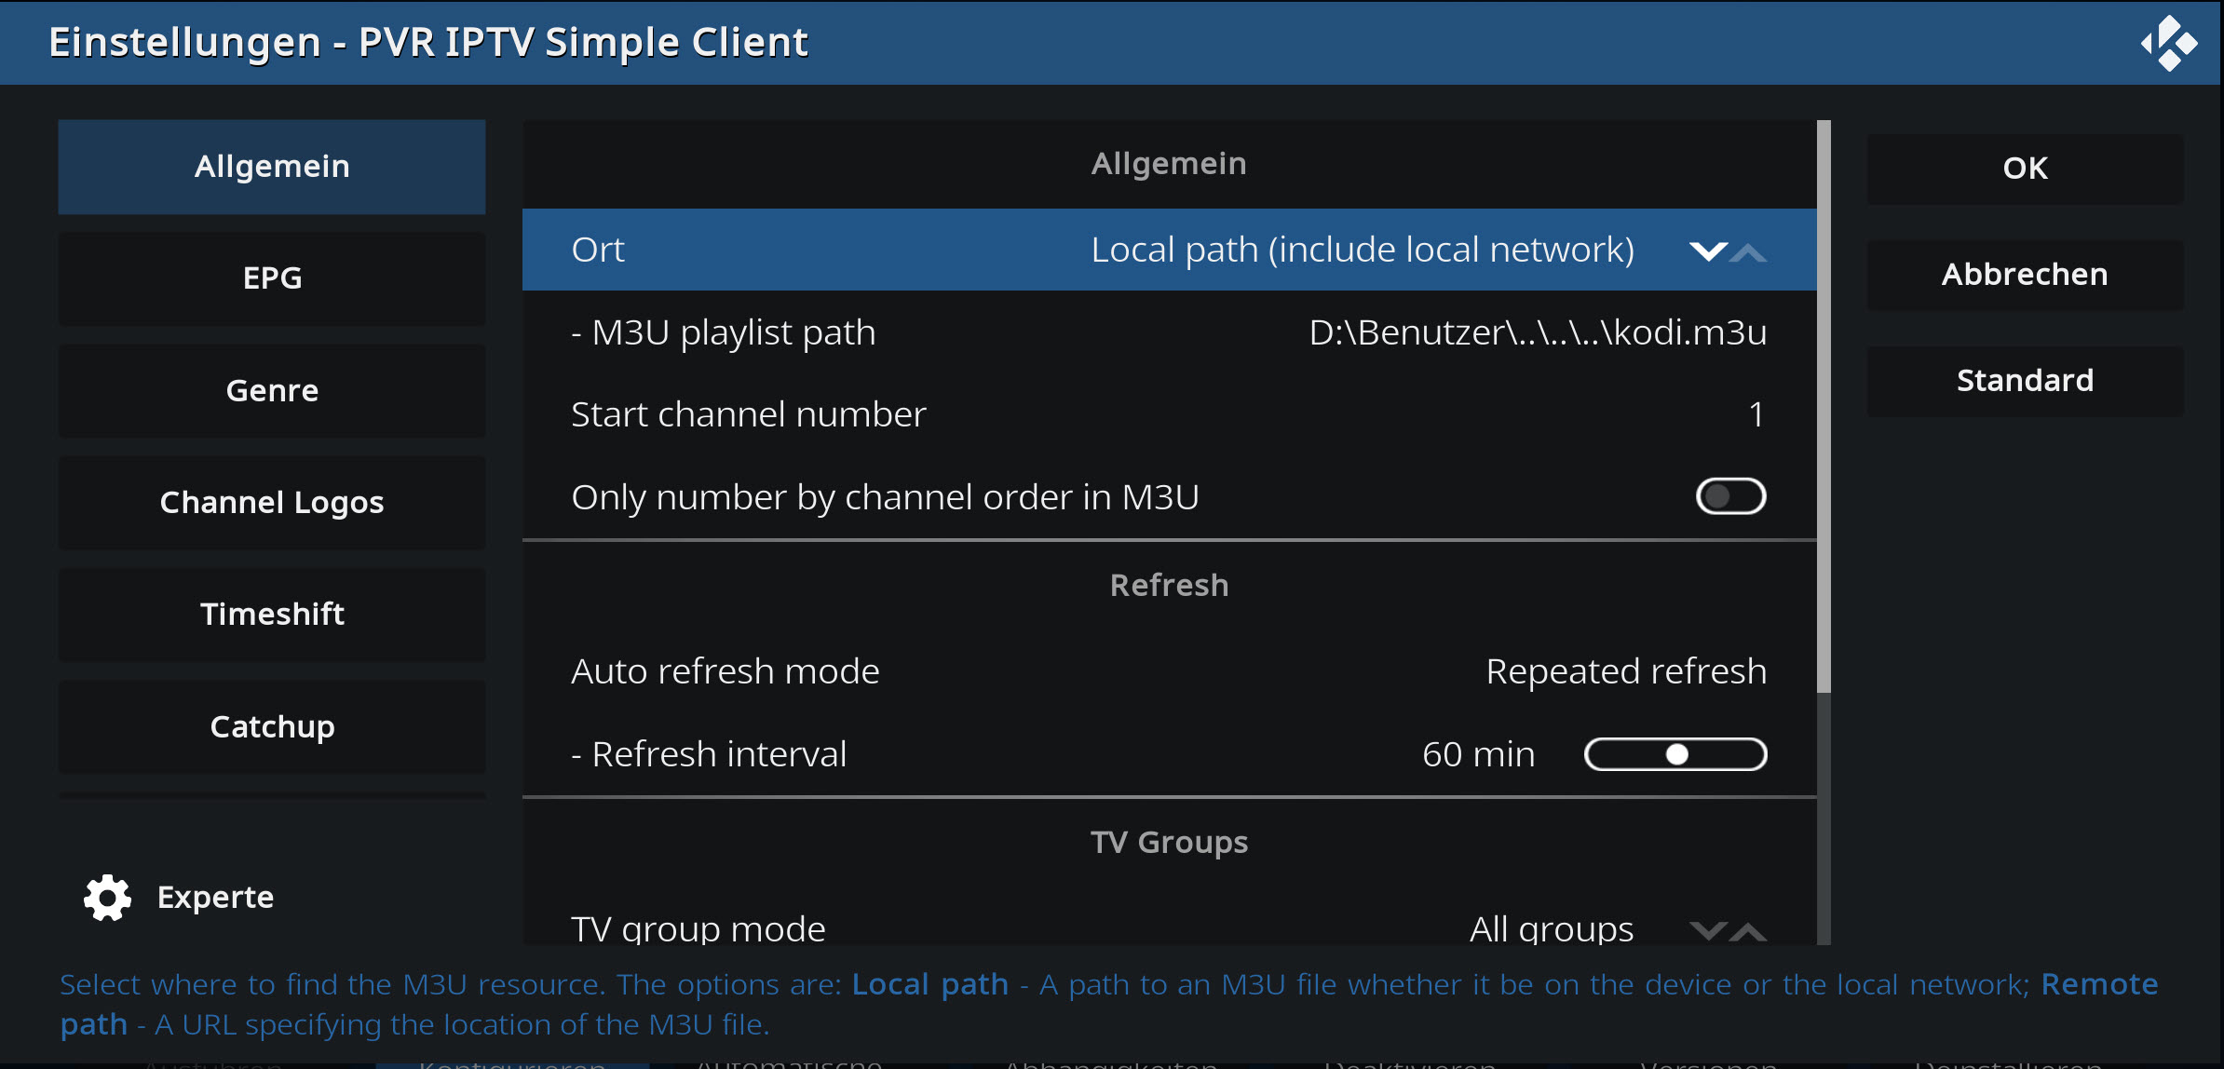Adjust the Refresh interval slider
The image size is (2224, 1069).
click(x=1675, y=754)
